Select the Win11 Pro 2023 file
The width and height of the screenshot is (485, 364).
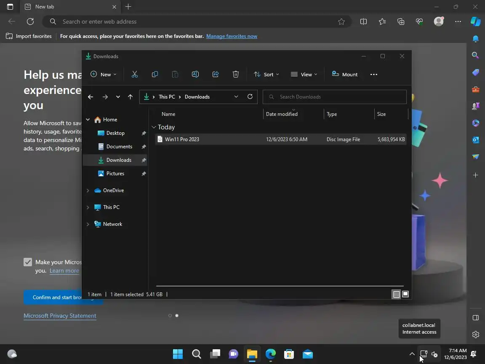pyautogui.click(x=280, y=139)
